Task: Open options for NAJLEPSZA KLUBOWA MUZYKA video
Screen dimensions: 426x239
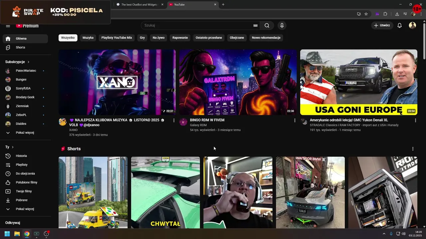Action: (x=174, y=120)
